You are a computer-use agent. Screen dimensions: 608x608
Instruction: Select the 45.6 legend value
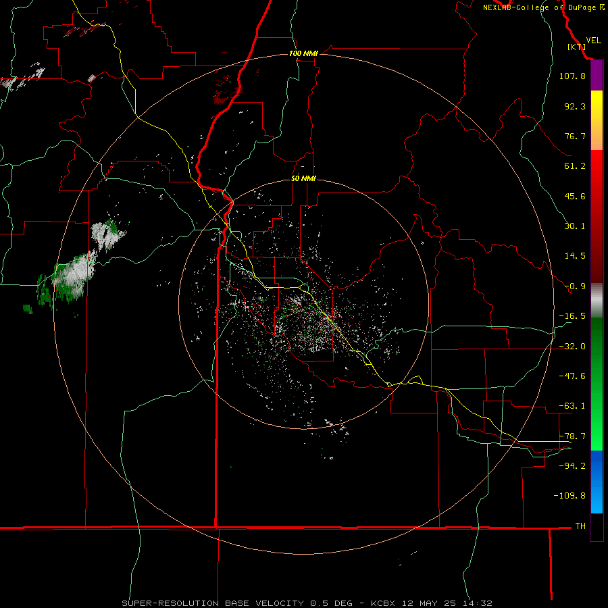(575, 196)
